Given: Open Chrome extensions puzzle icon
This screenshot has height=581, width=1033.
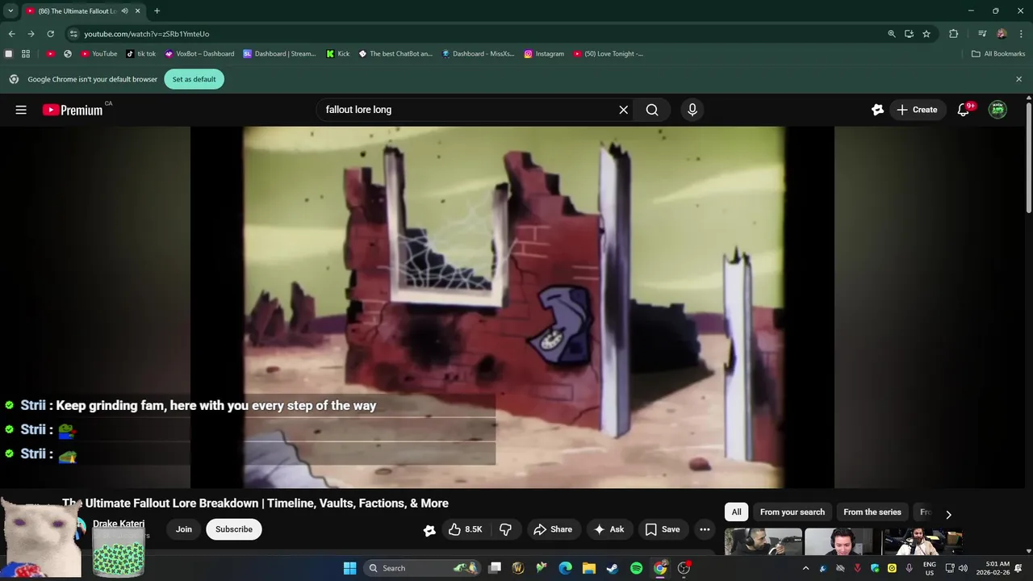Looking at the screenshot, I should pyautogui.click(x=954, y=34).
